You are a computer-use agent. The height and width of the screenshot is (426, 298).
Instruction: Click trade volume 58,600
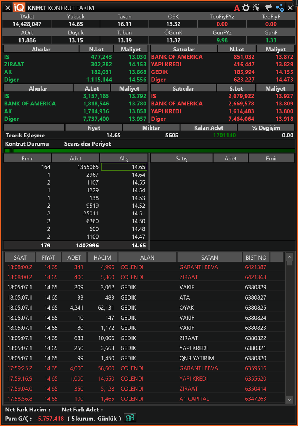pyautogui.click(x=106, y=368)
